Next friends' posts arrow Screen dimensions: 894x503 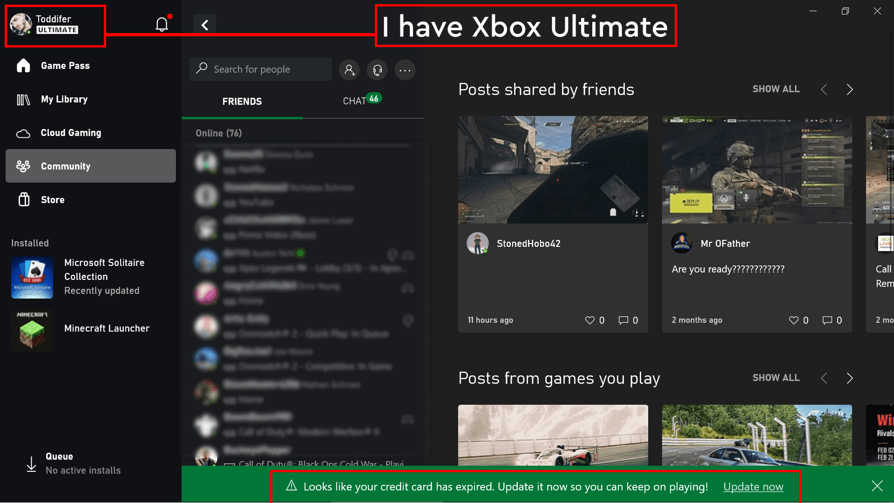point(850,89)
